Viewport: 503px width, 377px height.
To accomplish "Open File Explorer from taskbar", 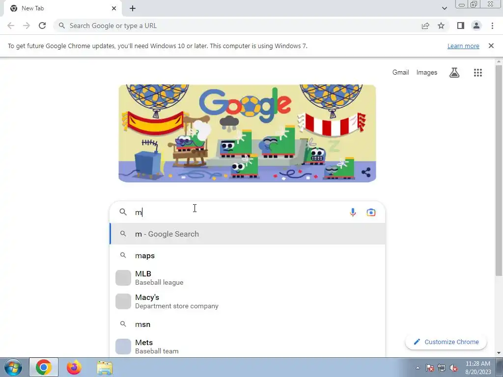I will tap(105, 368).
